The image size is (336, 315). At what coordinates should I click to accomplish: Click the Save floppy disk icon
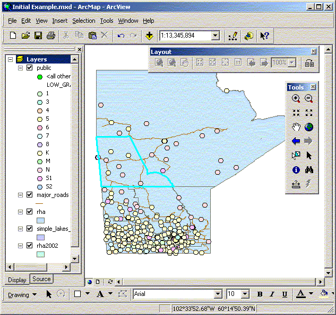38,35
